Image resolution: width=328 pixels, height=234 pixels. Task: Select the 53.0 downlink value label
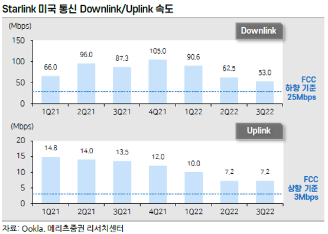(x=265, y=72)
